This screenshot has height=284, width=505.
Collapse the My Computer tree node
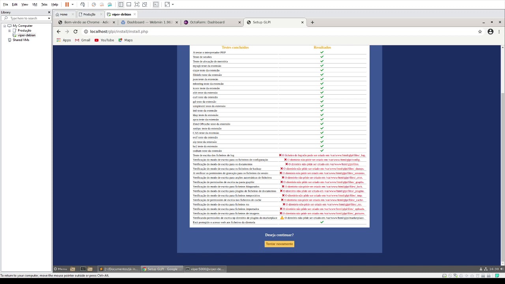[x=5, y=26]
